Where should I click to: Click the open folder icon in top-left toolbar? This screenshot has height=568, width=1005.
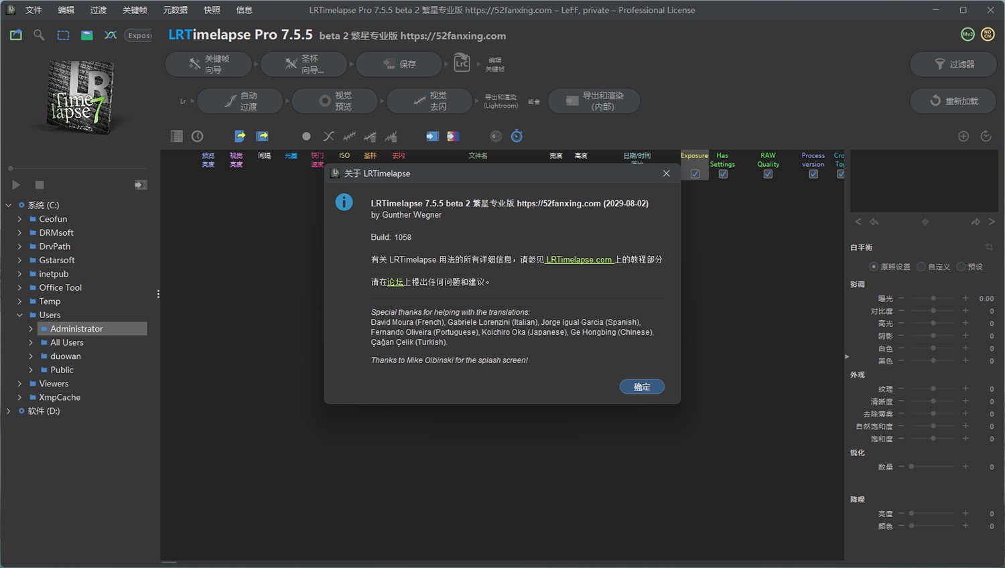pyautogui.click(x=16, y=35)
